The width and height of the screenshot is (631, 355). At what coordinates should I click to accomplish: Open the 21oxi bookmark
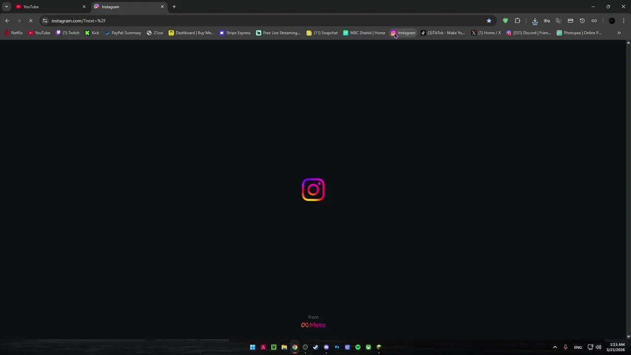pos(155,33)
